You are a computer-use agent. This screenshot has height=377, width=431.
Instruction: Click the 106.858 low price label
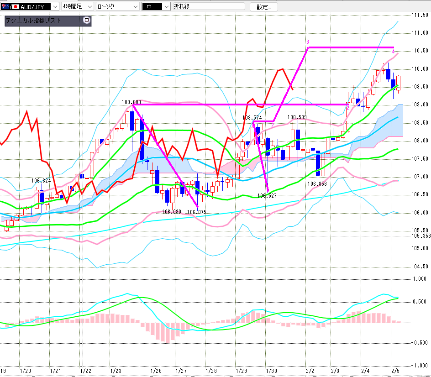(x=316, y=184)
